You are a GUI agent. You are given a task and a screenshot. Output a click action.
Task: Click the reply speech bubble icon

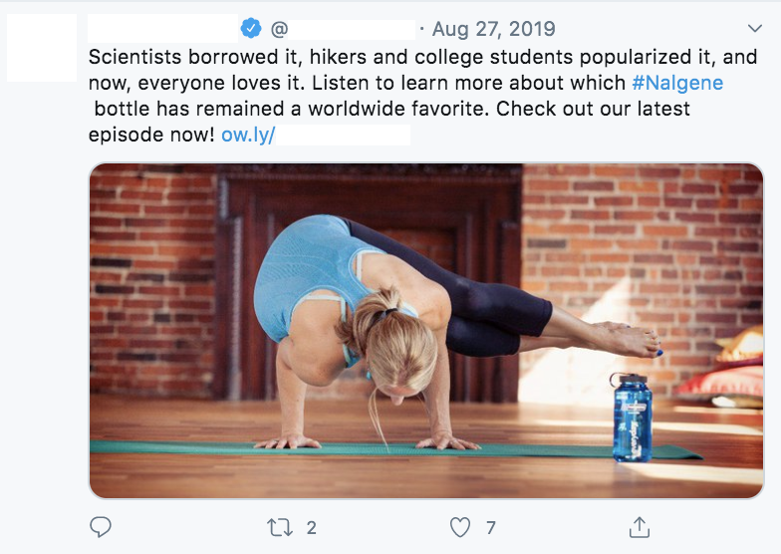pos(101,526)
